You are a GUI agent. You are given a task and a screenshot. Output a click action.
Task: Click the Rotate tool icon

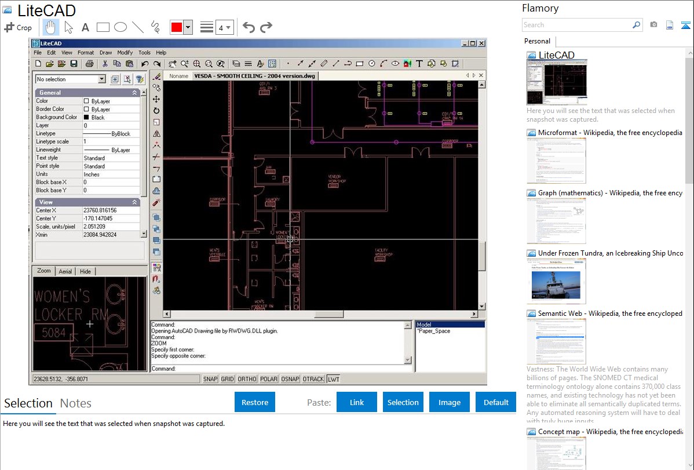[x=156, y=111]
